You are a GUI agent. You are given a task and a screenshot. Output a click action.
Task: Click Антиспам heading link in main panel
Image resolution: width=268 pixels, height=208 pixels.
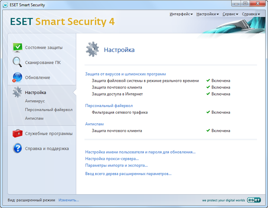coord(94,124)
